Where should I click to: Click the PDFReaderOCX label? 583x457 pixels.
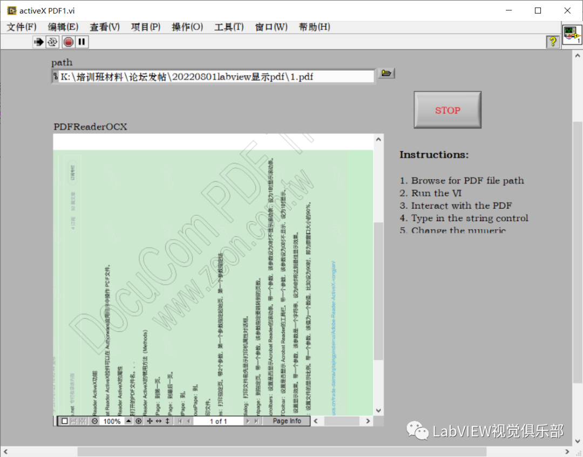90,127
